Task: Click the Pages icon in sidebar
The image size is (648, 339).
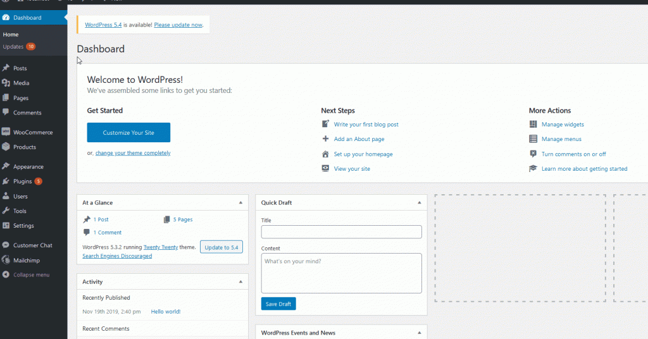Action: 6,98
